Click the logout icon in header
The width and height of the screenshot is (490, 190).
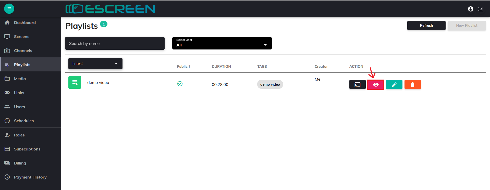coord(481,9)
